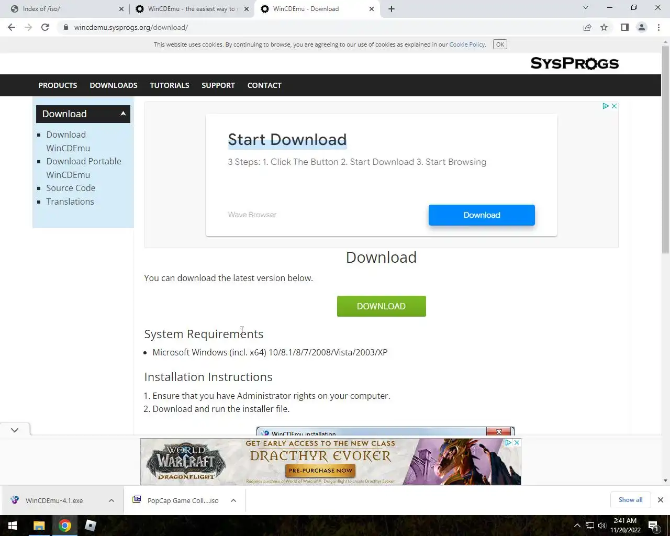Screen dimensions: 670x536
Task: Click 'Show all' downloads button
Action: click(630, 500)
